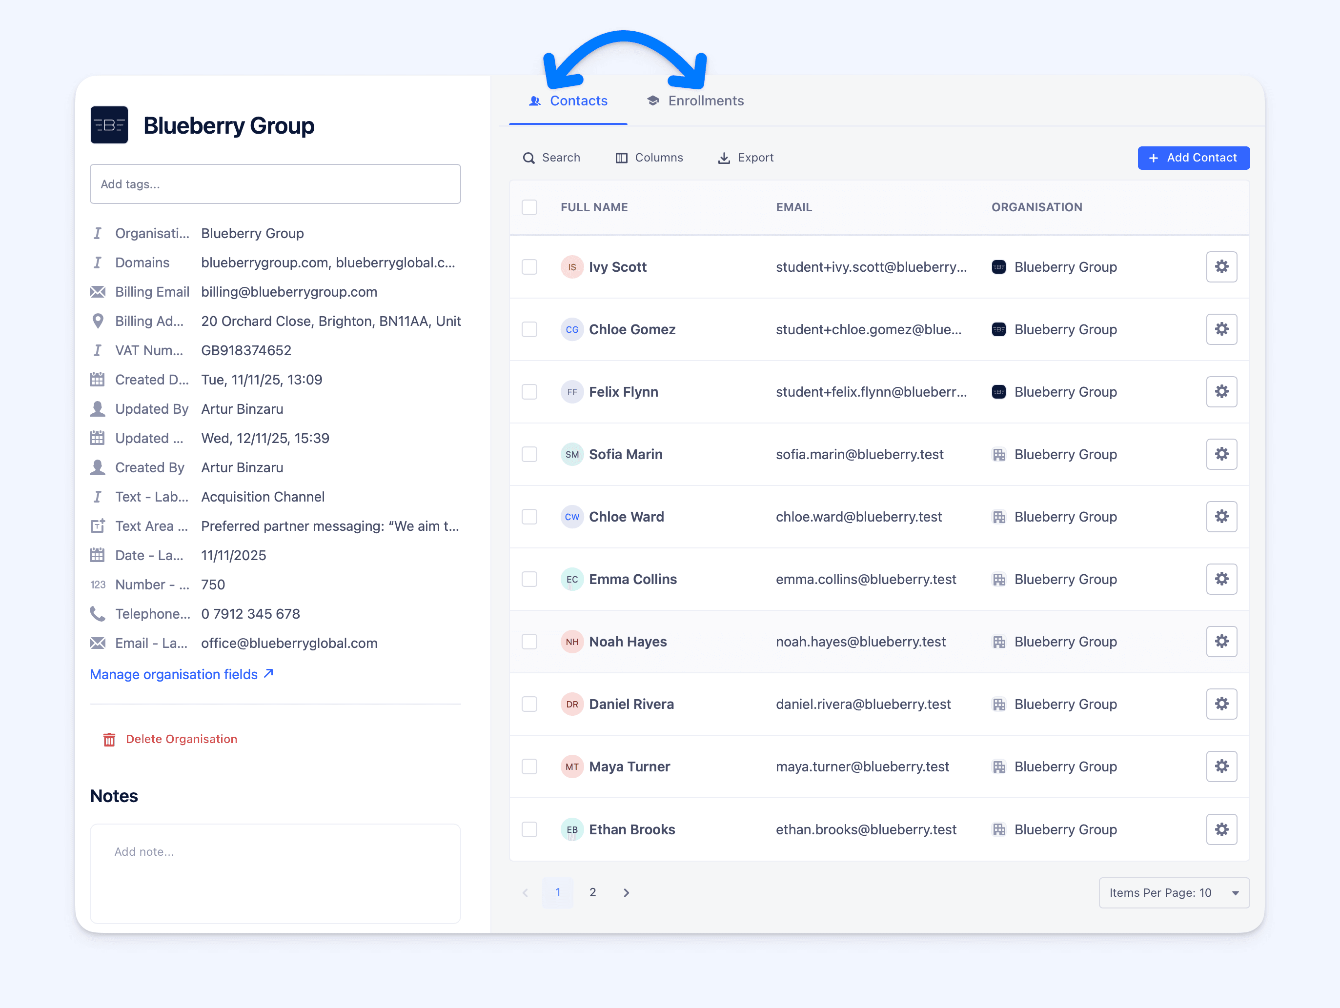Go to next page arrow
This screenshot has height=1008, width=1340.
point(627,892)
